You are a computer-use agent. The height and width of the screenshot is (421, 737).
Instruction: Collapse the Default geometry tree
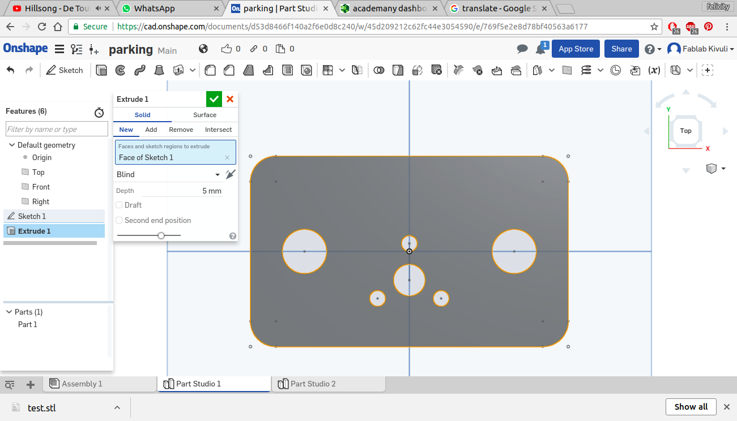click(x=11, y=145)
